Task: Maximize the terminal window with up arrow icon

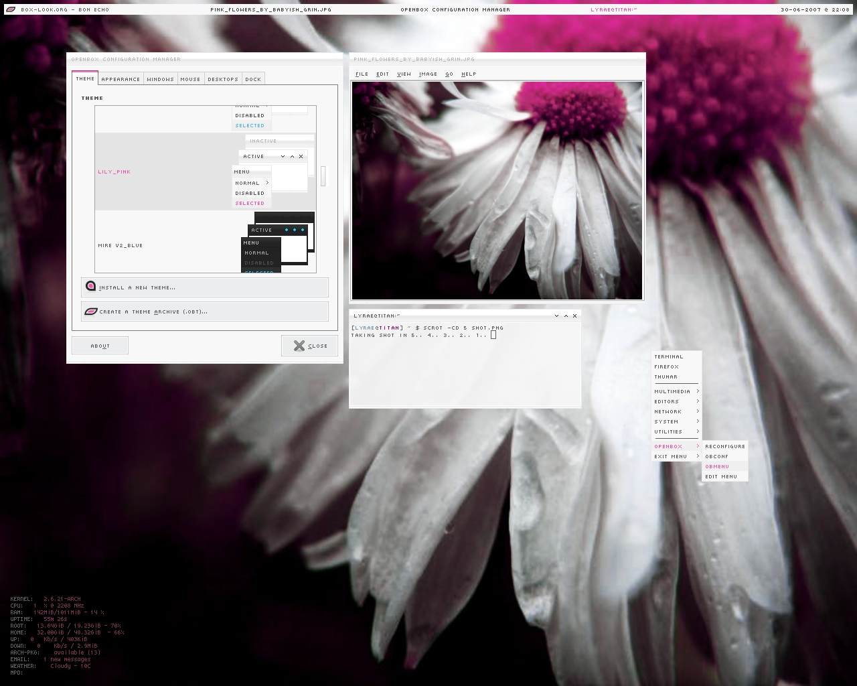Action: [565, 316]
